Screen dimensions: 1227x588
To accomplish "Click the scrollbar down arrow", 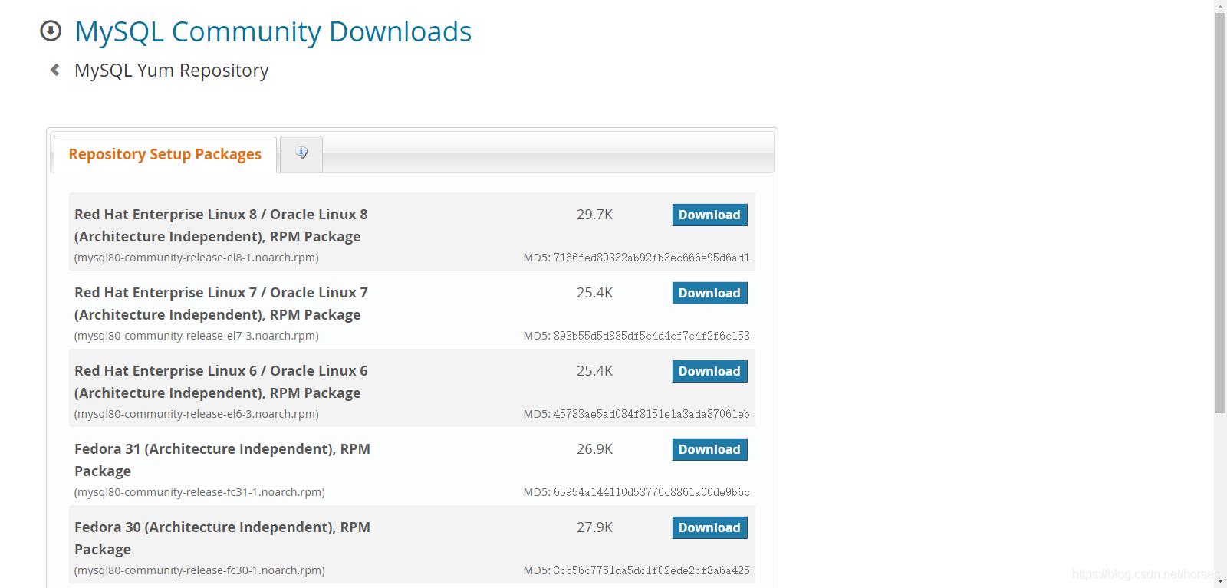I will pos(1221,582).
